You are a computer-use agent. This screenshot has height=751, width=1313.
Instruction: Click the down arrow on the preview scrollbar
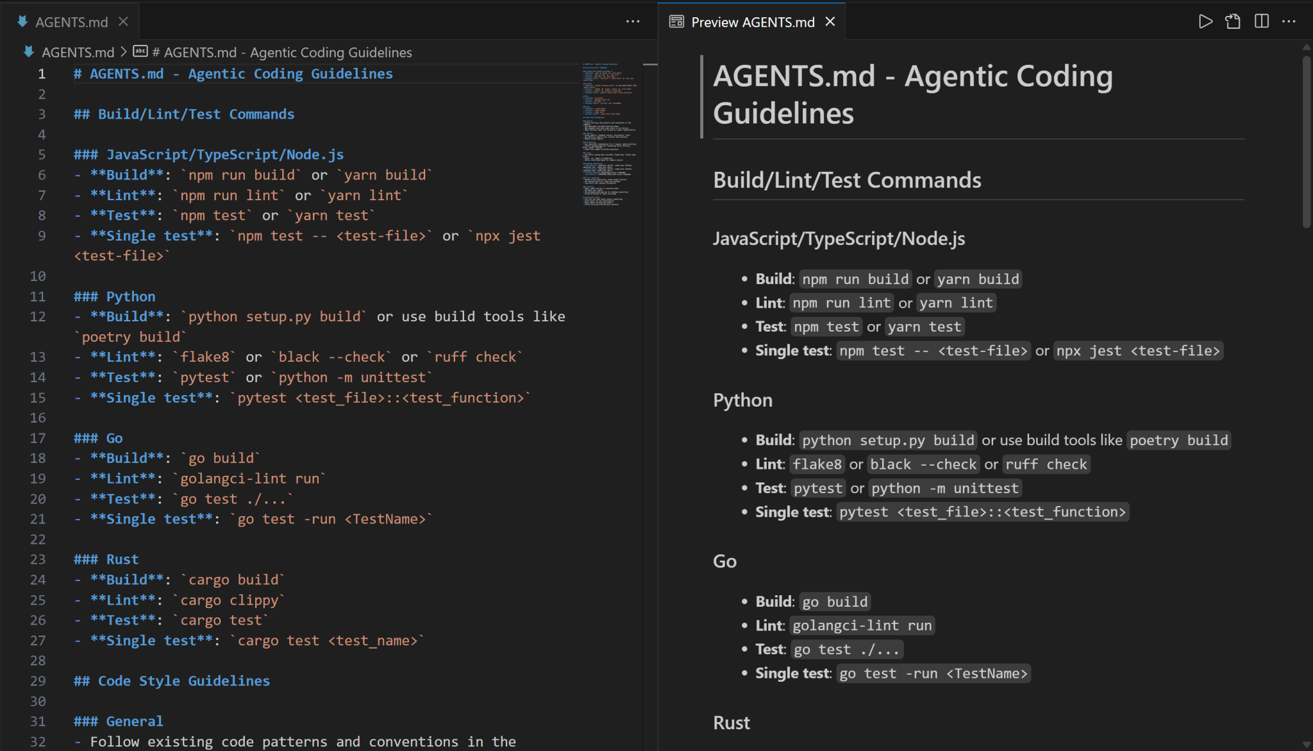click(x=1307, y=744)
